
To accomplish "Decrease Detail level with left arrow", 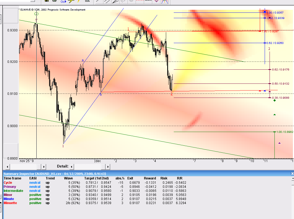I will [72, 167].
